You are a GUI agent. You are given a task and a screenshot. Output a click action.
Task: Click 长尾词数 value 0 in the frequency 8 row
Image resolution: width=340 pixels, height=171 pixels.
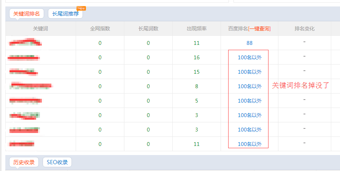(x=148, y=86)
